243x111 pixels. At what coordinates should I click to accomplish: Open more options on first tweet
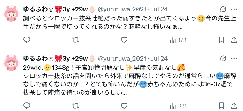tap(234, 9)
